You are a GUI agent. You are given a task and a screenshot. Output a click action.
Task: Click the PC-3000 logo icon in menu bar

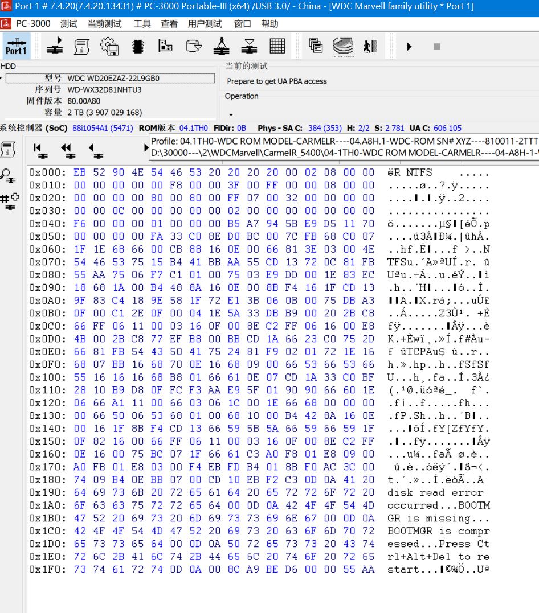(6, 24)
